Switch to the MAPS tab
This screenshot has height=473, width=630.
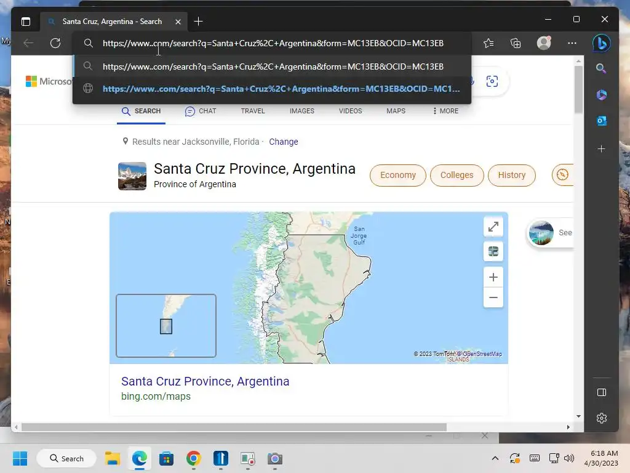[x=396, y=111]
